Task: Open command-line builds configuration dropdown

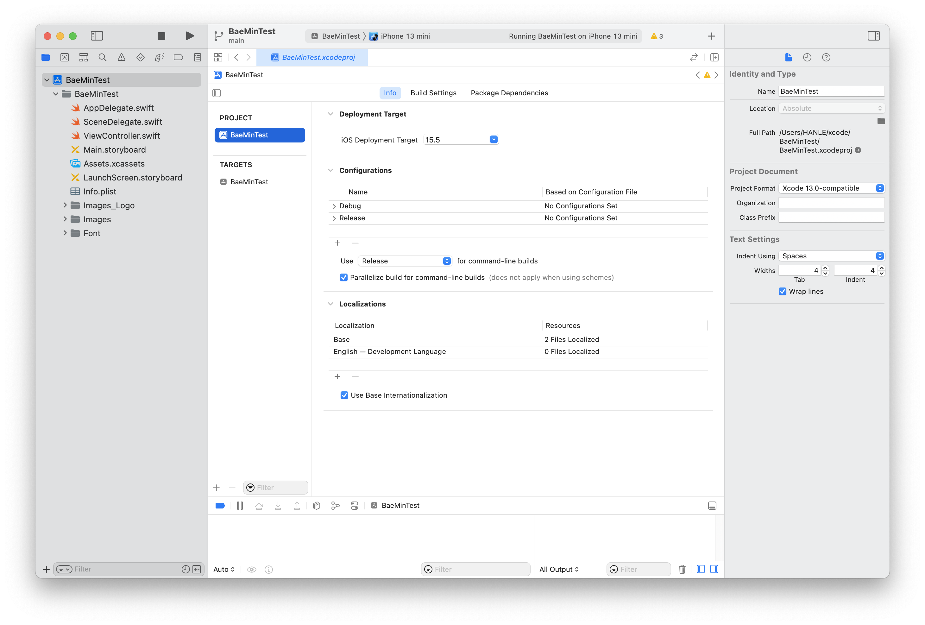Action: 405,261
